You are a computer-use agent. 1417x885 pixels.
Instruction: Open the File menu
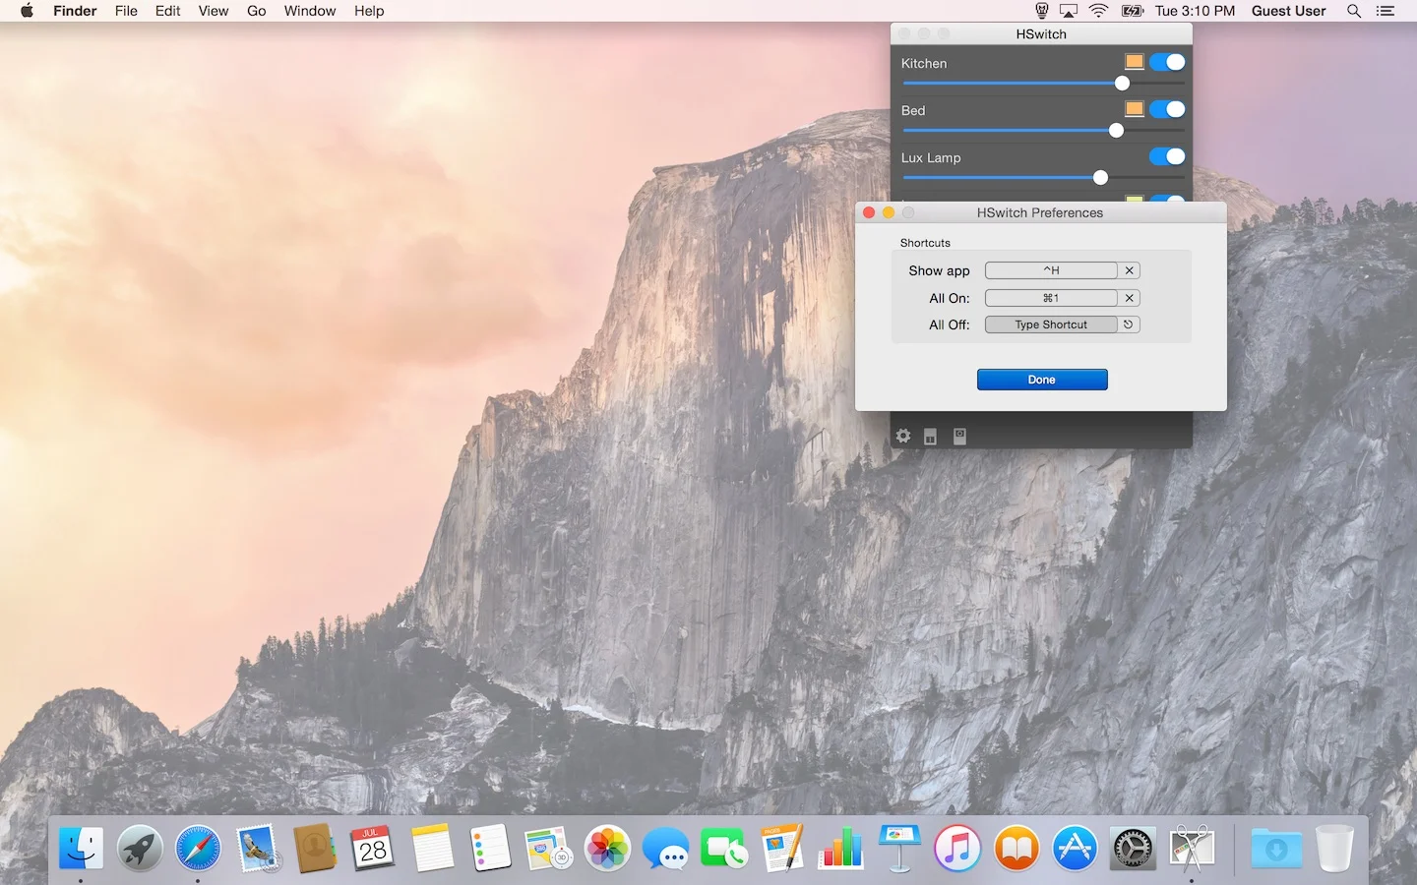tap(126, 11)
